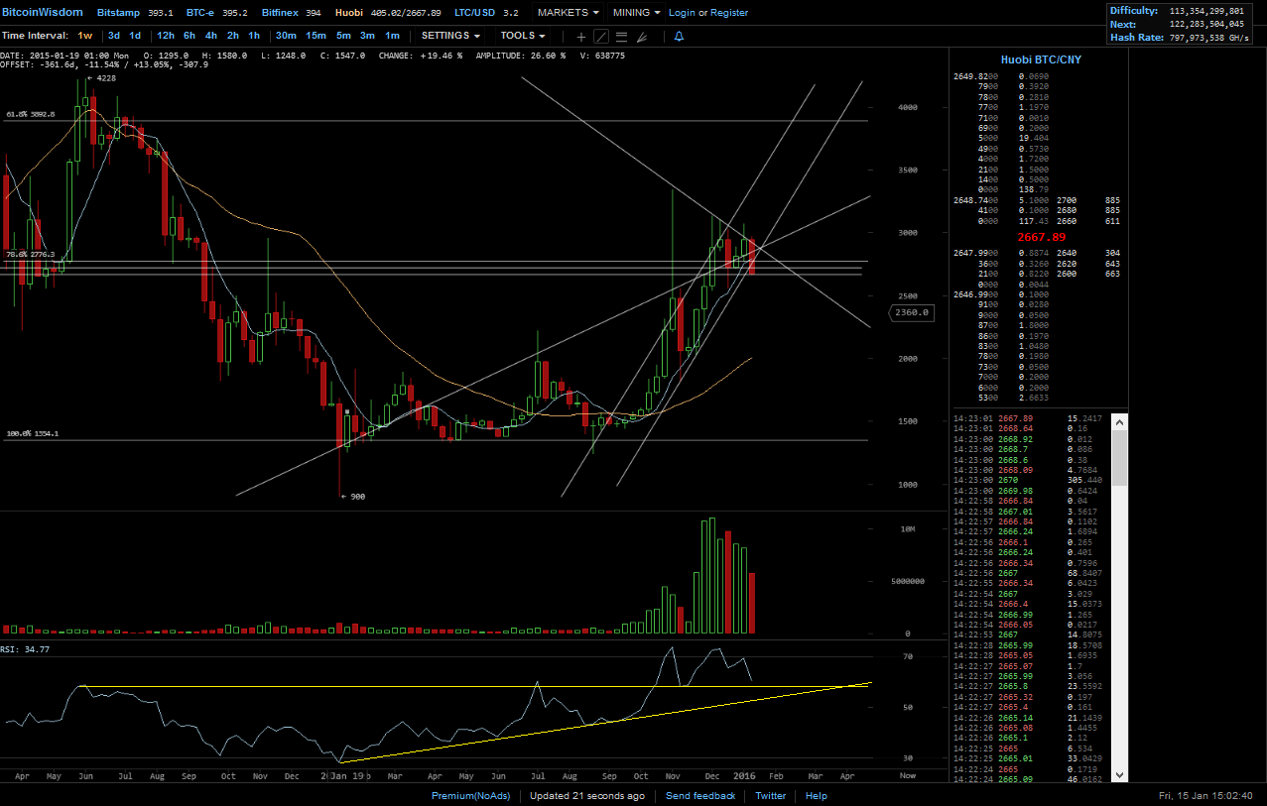Open the MINING dropdown menu
1267x806 pixels.
[636, 13]
